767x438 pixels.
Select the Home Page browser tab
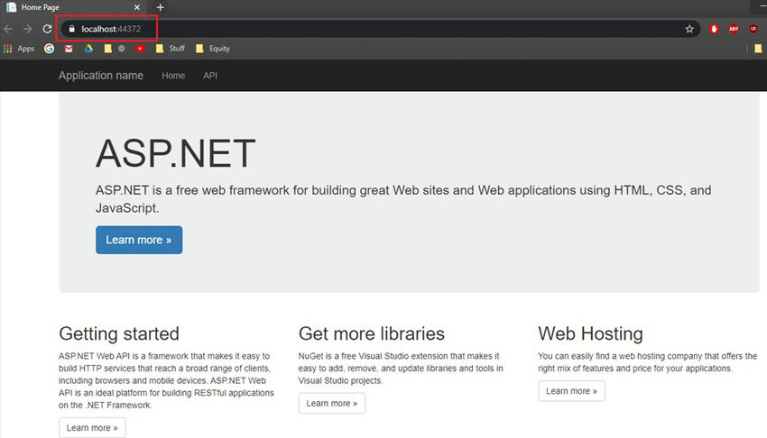coord(73,7)
